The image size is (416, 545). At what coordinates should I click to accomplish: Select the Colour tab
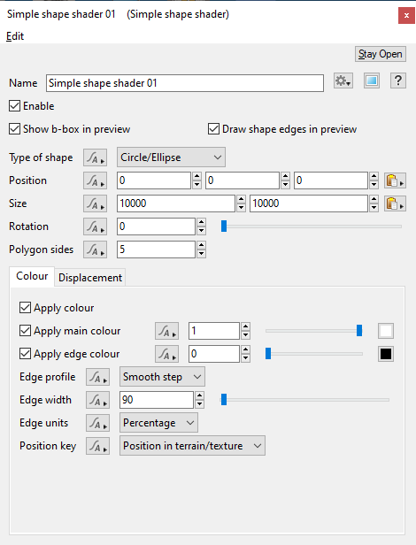coord(32,276)
